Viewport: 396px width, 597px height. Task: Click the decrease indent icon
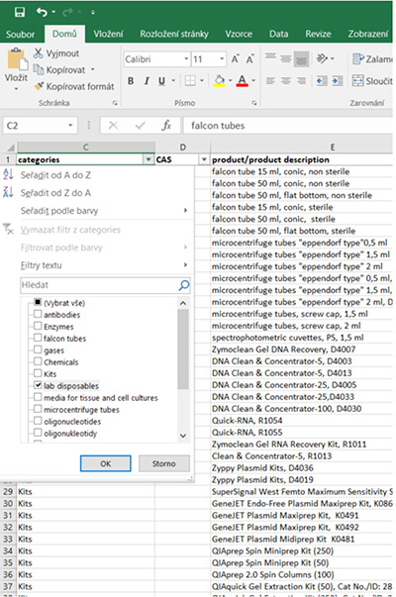point(322,81)
